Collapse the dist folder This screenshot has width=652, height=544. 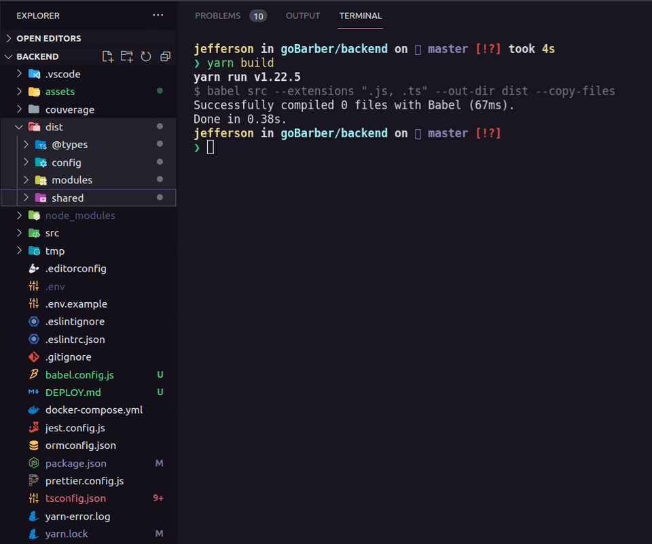click(19, 126)
